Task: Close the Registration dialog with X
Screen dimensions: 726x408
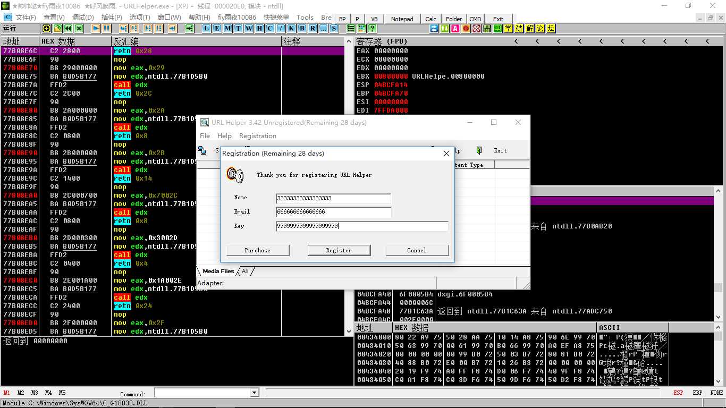Action: 446,154
